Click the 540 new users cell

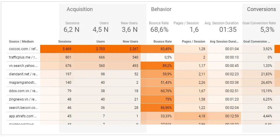[124, 57]
